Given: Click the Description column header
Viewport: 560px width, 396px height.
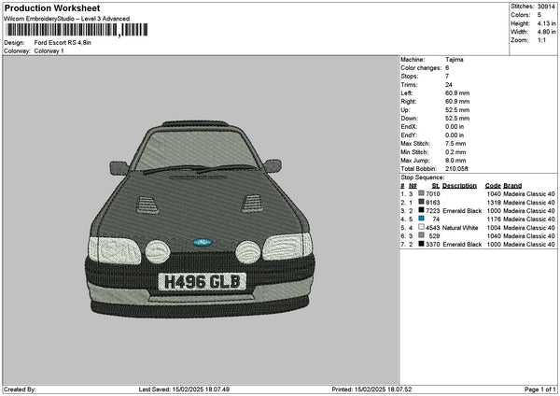Looking at the screenshot, I should point(459,185).
